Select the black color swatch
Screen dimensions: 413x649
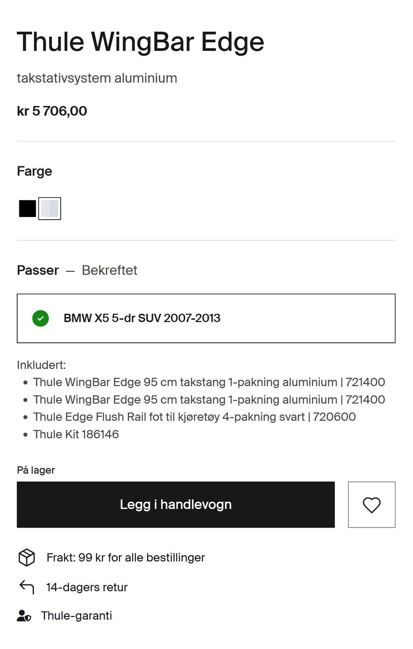28,208
